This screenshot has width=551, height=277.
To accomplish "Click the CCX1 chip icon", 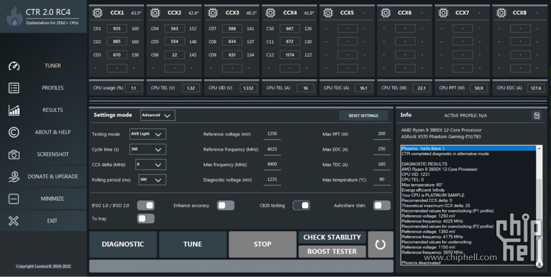I will [97, 13].
